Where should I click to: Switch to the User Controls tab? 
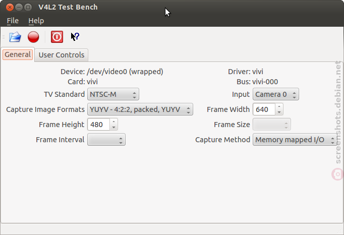point(62,55)
